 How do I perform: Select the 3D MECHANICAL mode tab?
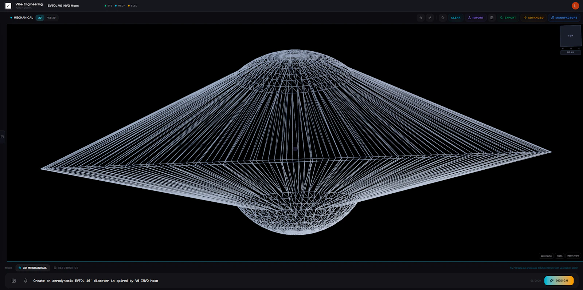coord(33,268)
